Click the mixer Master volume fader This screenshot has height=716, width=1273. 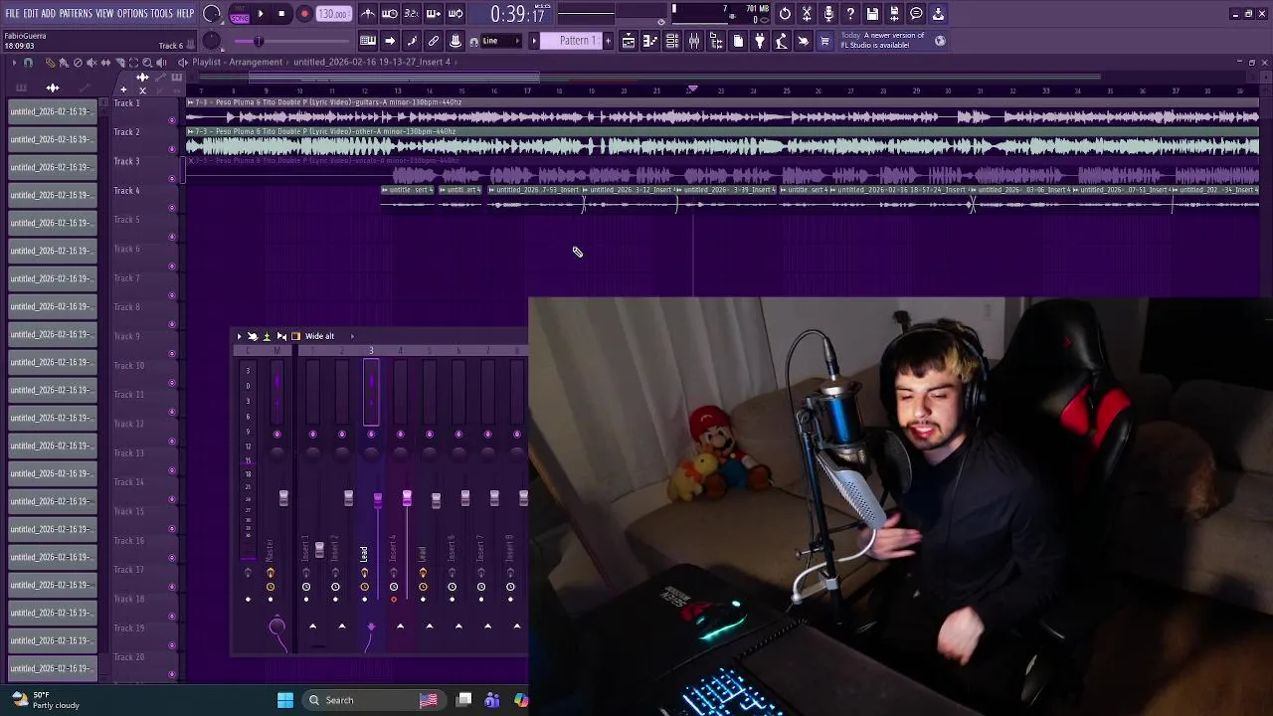tap(283, 498)
